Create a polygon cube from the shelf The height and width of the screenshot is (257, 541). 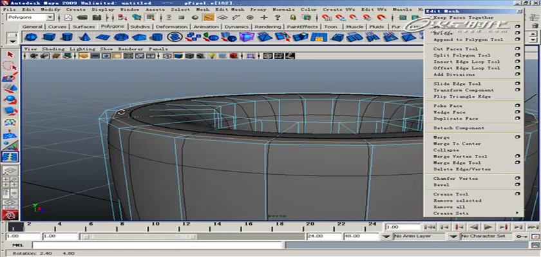49,37
